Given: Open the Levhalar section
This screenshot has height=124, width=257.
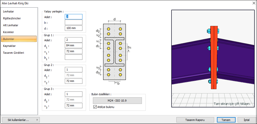Looking at the screenshot, I should coord(8,12).
